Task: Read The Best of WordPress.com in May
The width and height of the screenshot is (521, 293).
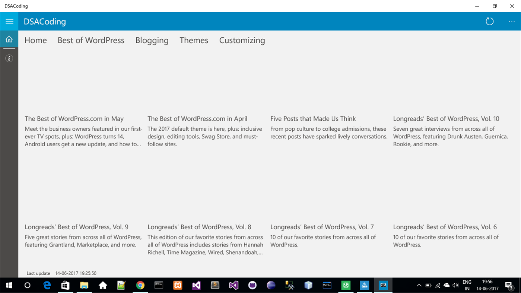Action: point(74,118)
